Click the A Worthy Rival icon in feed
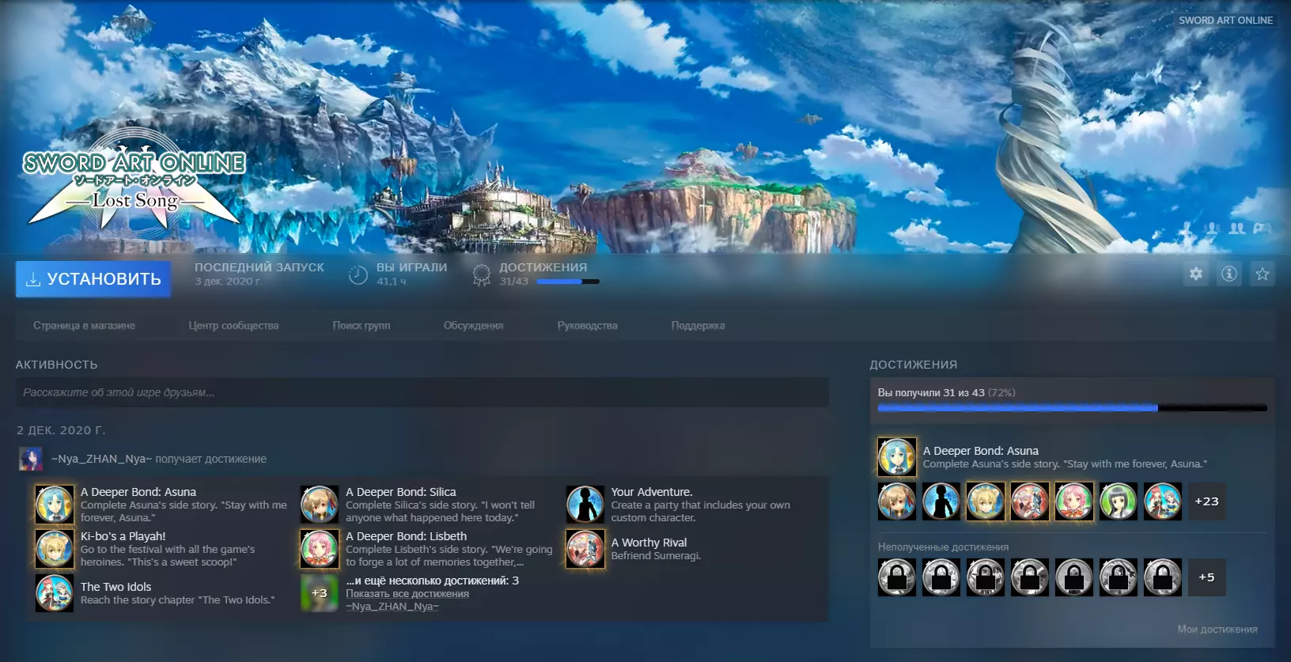Image resolution: width=1291 pixels, height=662 pixels. click(585, 549)
